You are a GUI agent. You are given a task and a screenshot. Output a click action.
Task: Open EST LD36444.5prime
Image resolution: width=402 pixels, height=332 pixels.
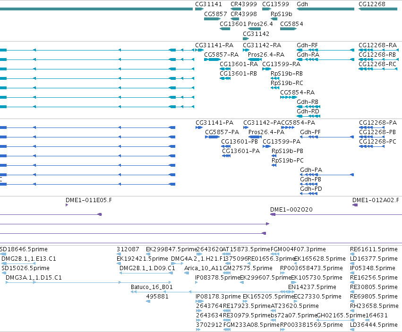[x=374, y=325]
